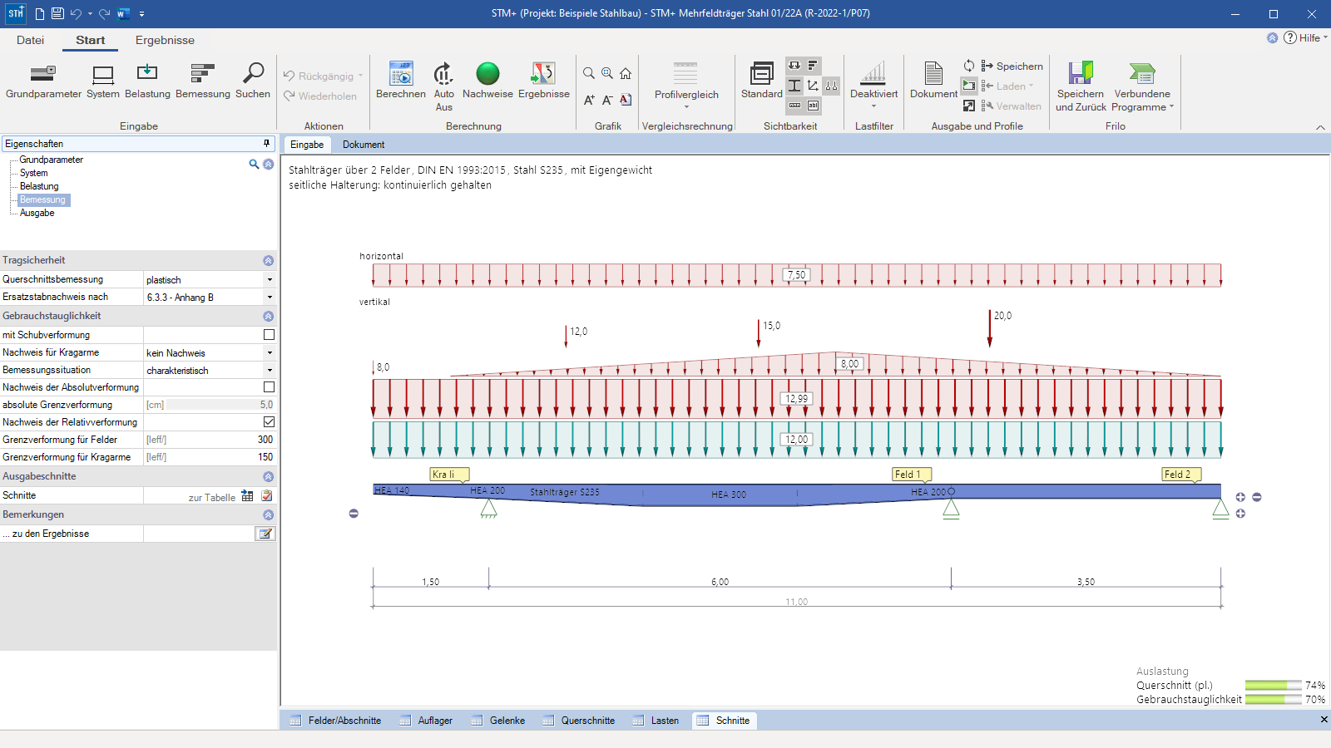Open Bemerkungen editor icon for Ergebnisse
Viewport: 1331px width, 748px height.
265,534
